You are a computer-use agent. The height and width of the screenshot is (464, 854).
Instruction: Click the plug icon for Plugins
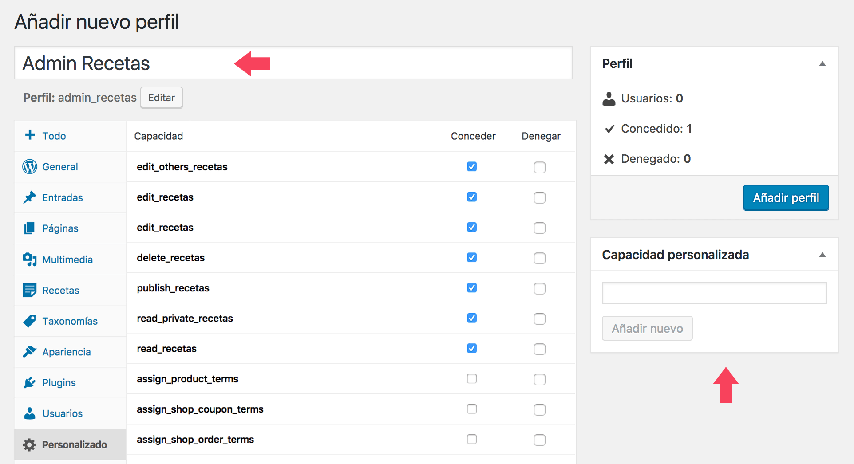click(30, 382)
